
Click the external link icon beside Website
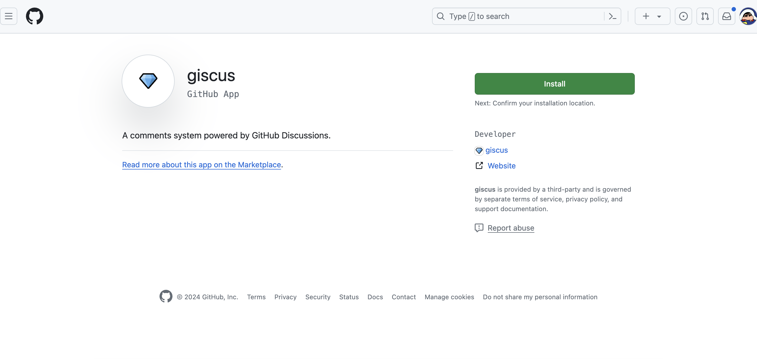(x=479, y=165)
